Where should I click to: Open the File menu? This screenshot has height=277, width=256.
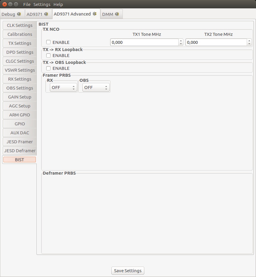tap(27, 4)
